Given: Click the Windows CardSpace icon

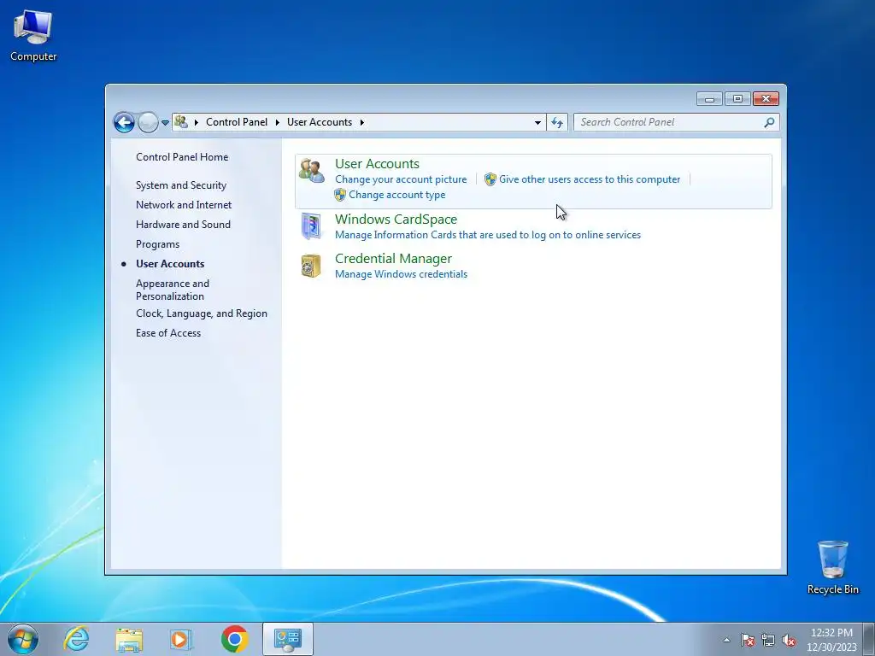Looking at the screenshot, I should pos(311,225).
